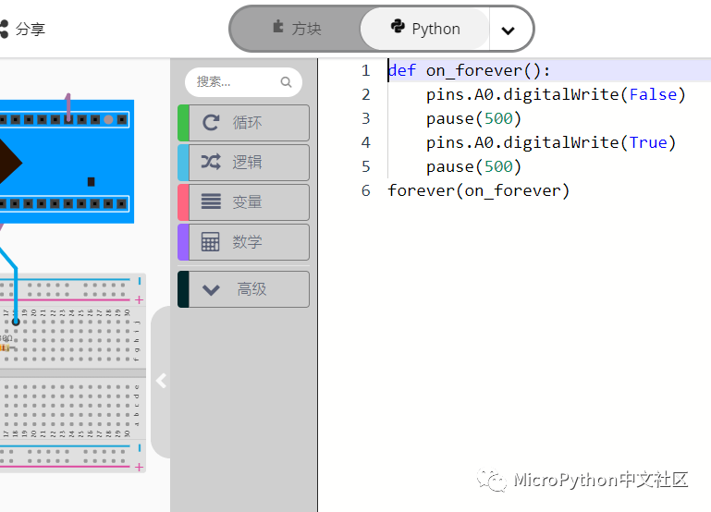Viewport: 711px width, 512px height.
Task: Click 'pause(500)' on line 5
Action: pyautogui.click(x=474, y=166)
